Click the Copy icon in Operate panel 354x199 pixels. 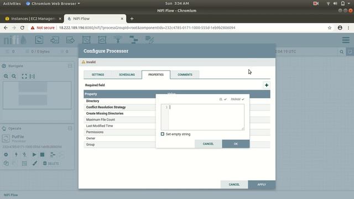(6, 163)
